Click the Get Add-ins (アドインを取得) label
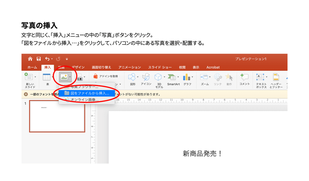 109,76
